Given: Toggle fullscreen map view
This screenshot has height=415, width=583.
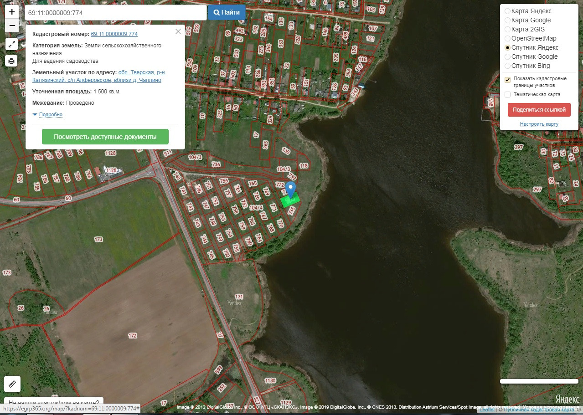Looking at the screenshot, I should tap(11, 44).
